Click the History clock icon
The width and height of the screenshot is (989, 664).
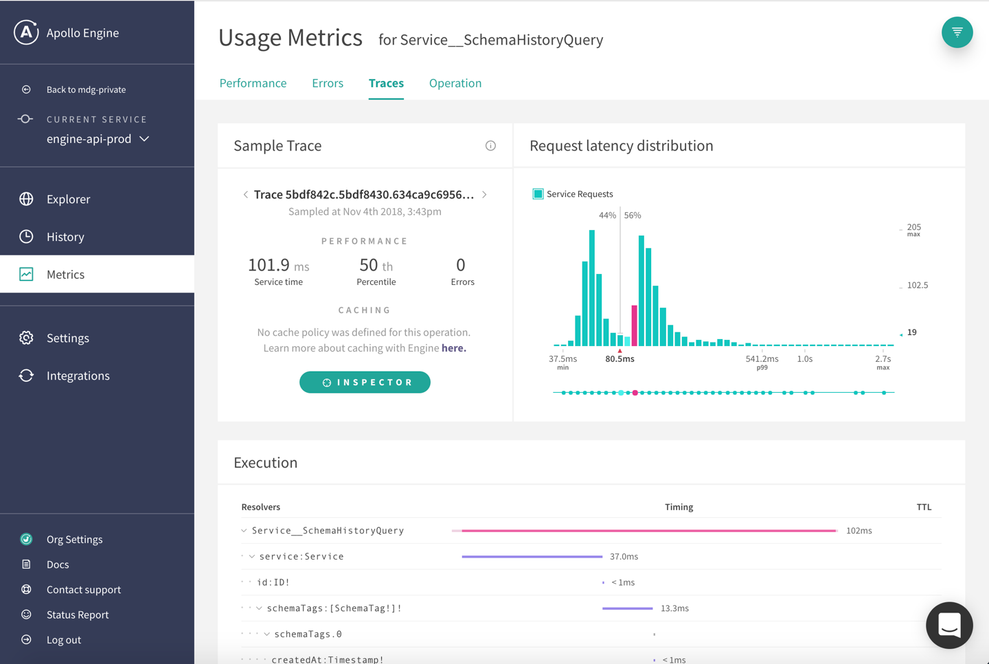(x=26, y=237)
